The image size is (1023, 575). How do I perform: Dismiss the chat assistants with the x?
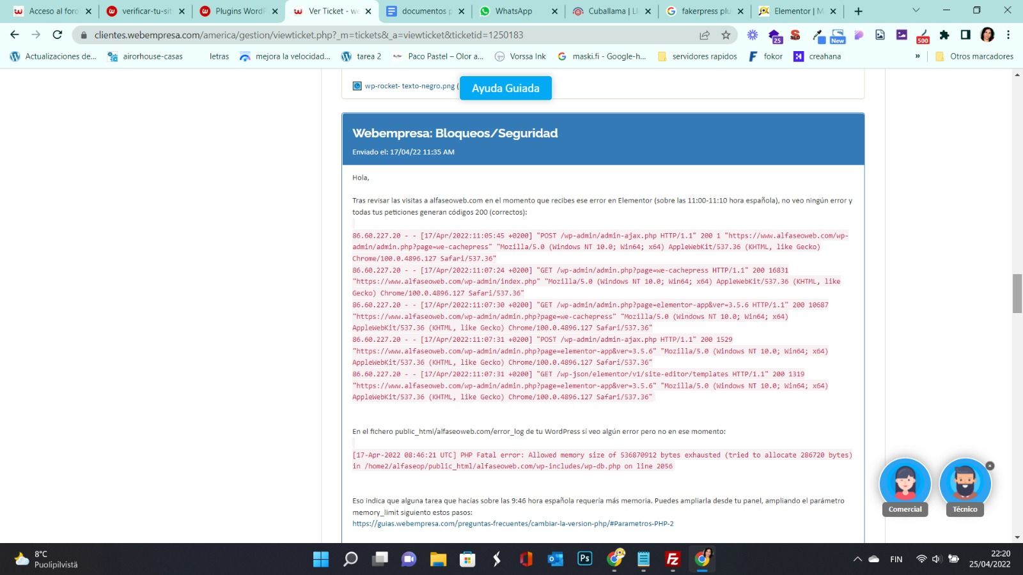pos(990,466)
